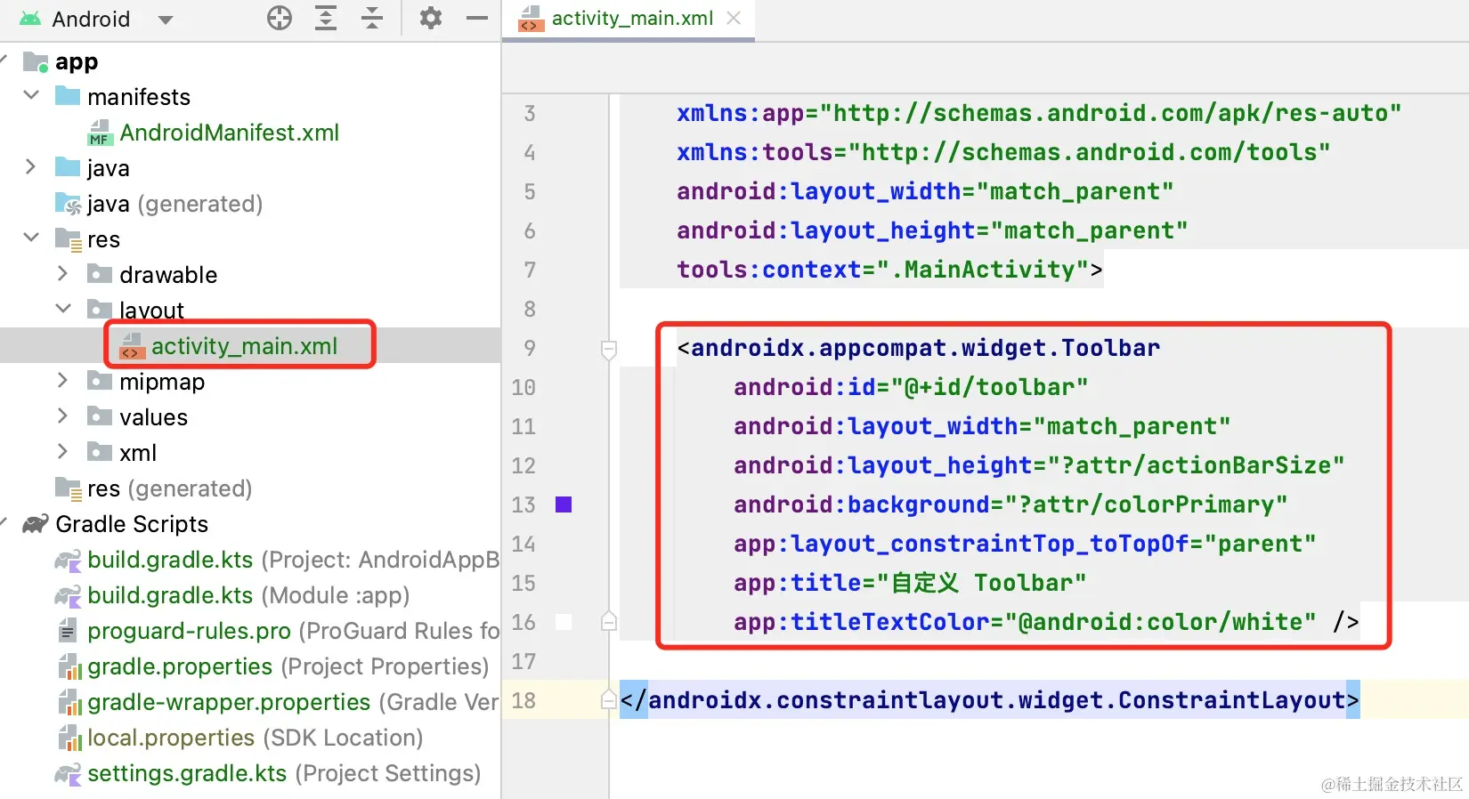The height and width of the screenshot is (799, 1469).
Task: Click the java (generated) folder icon
Action: point(69,204)
